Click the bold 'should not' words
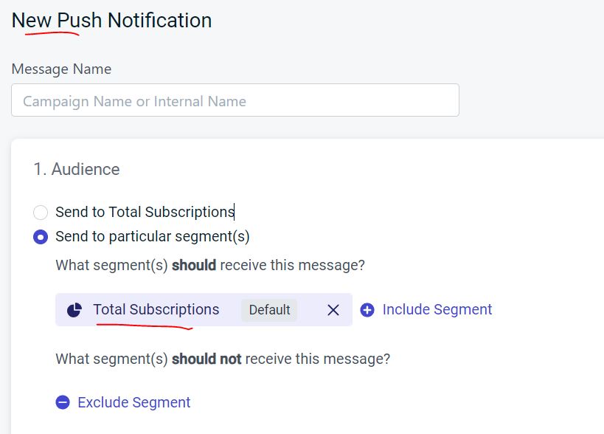The height and width of the screenshot is (434, 604). coord(206,359)
